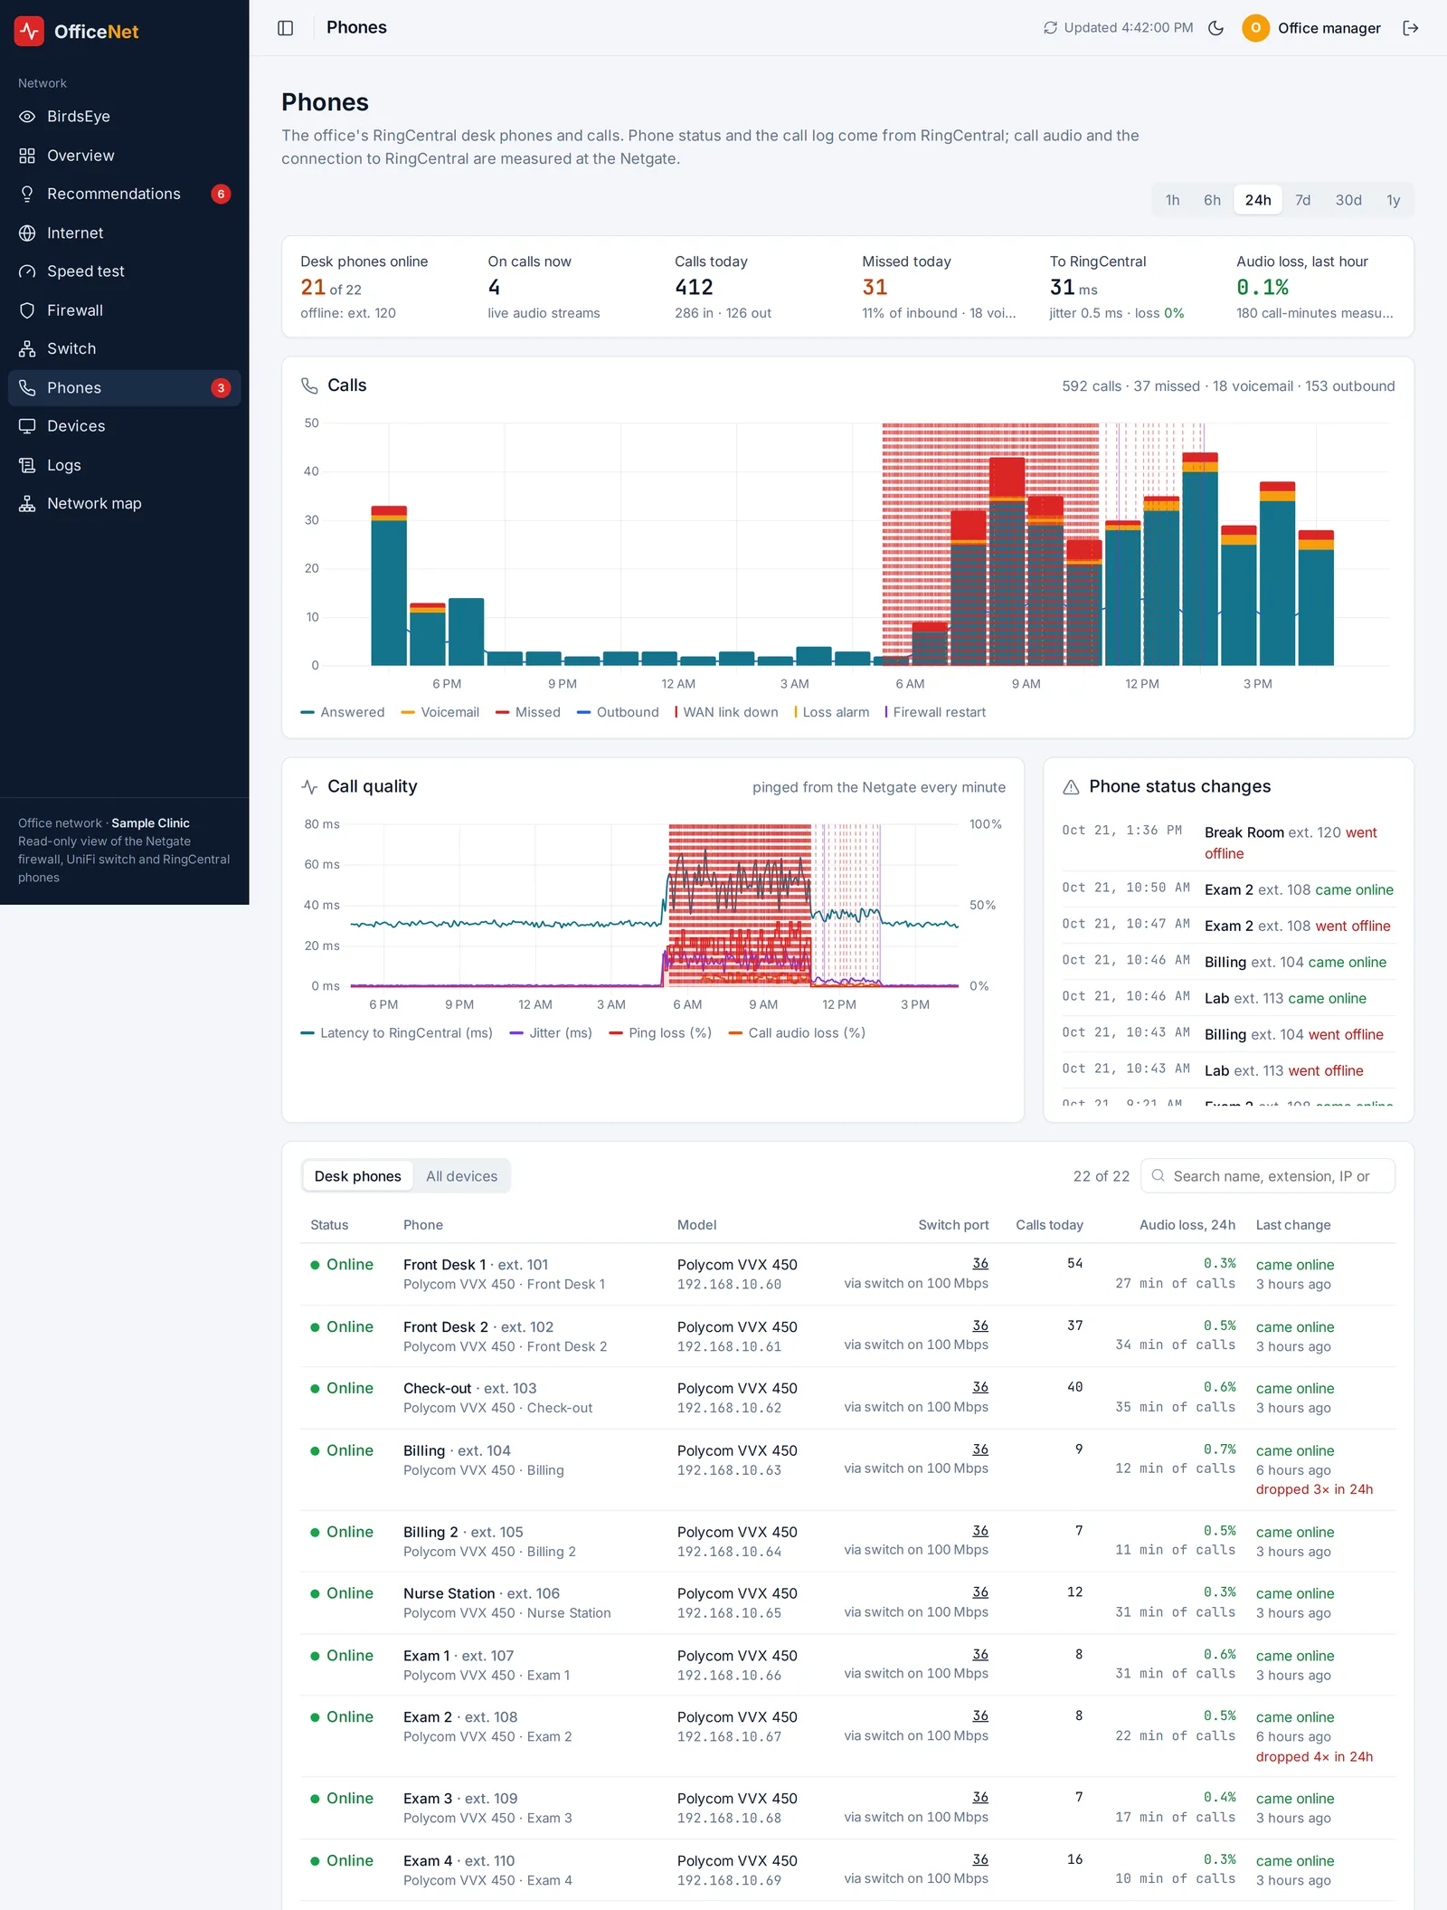1447x1910 pixels.
Task: Select the 30d time range
Action: click(1348, 200)
